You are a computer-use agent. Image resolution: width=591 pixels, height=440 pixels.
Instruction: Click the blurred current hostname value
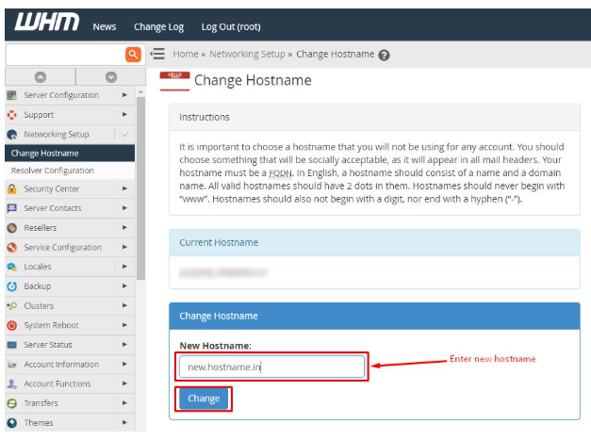[x=222, y=272]
